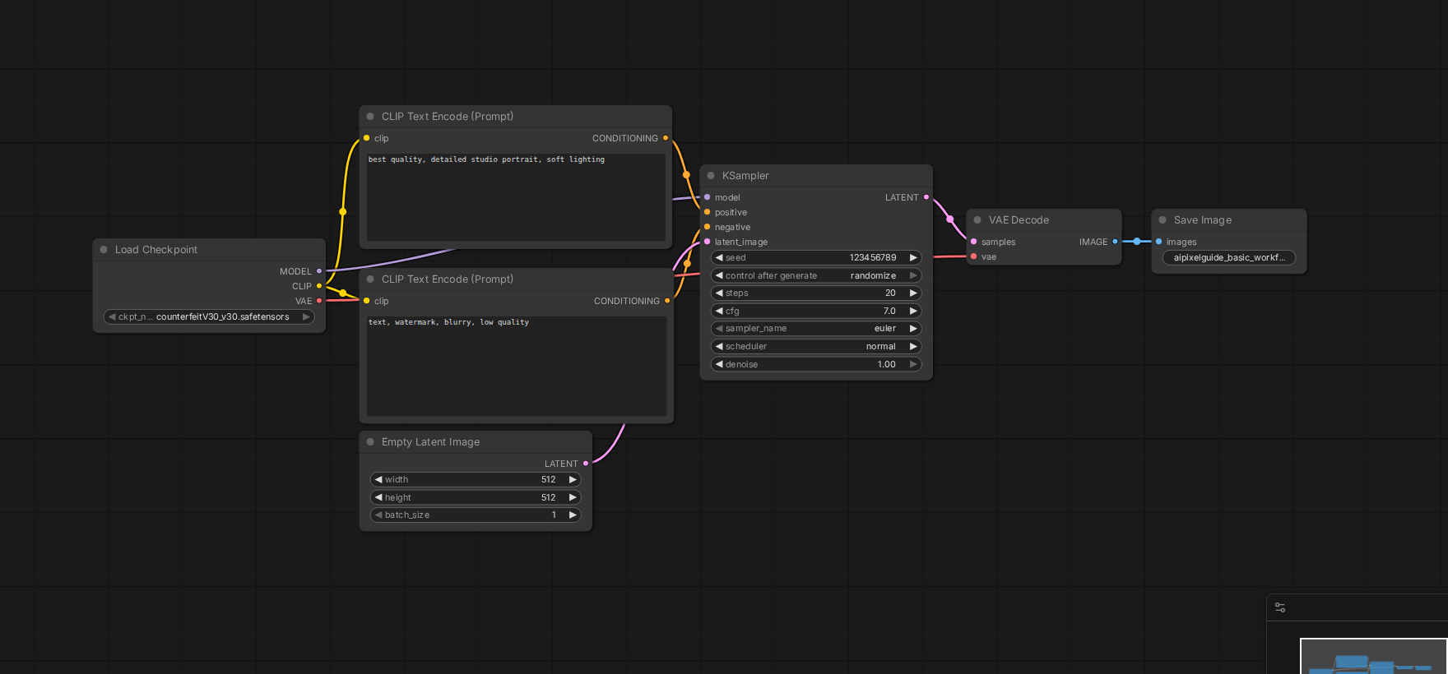Decrease height value with left arrow
The image size is (1448, 674).
pos(378,497)
